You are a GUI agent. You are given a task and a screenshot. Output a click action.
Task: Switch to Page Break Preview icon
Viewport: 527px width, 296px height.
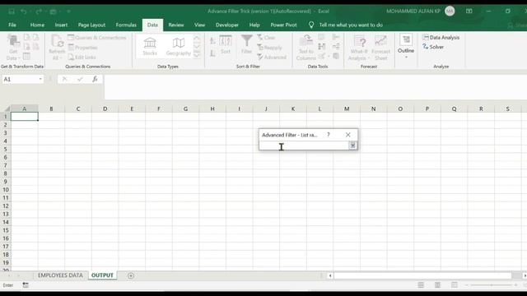(454, 285)
